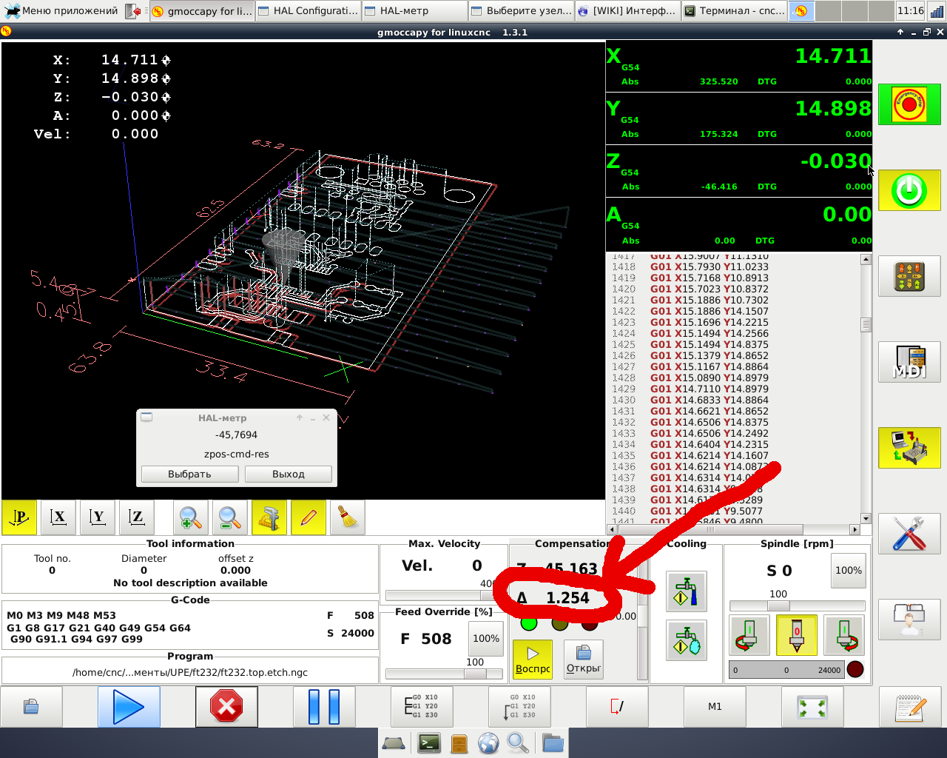Toggle flood coolant button
Viewport: 947px width, 758px height.
click(x=687, y=591)
